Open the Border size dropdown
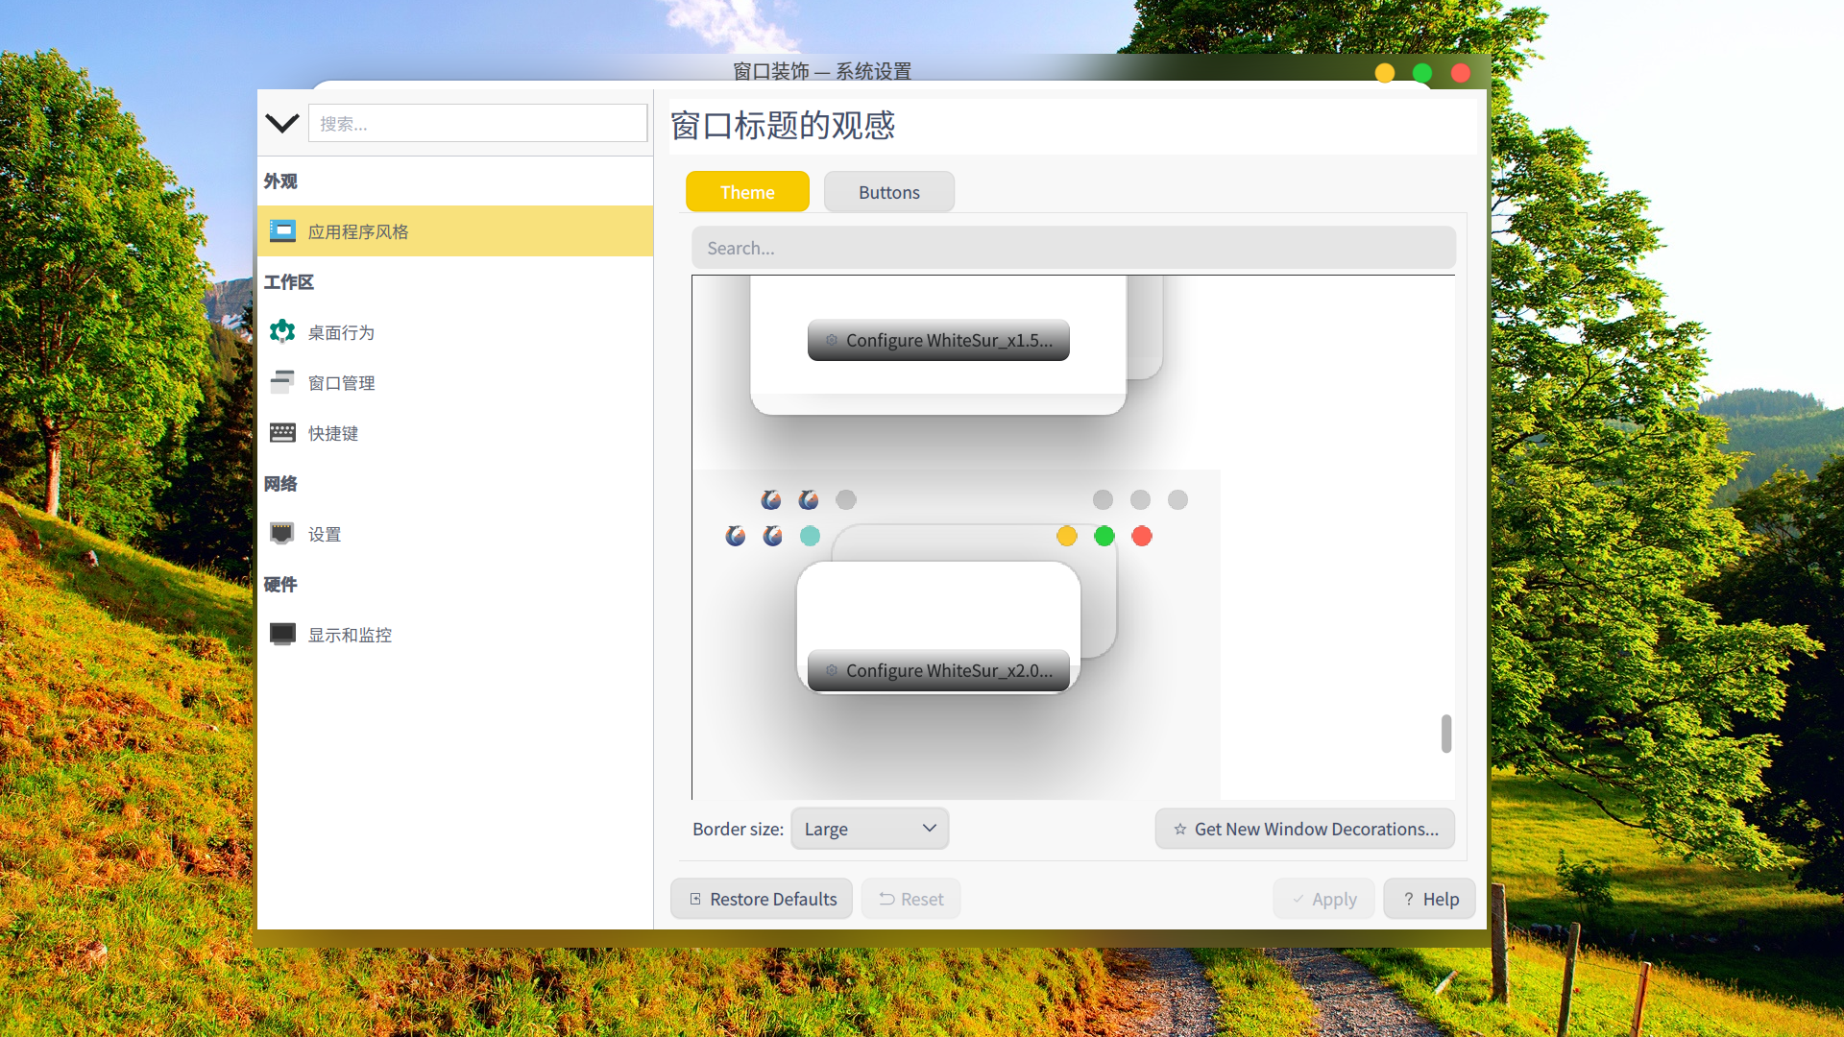The width and height of the screenshot is (1844, 1037). [x=869, y=829]
